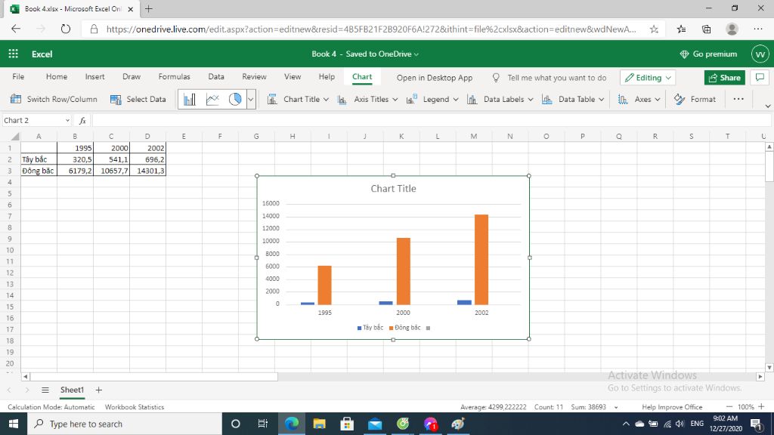Click the Tây bắc legend entry
This screenshot has height=435, width=774.
(370, 328)
